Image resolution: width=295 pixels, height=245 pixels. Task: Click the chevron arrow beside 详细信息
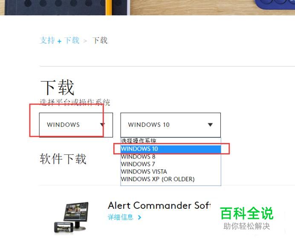(x=139, y=217)
